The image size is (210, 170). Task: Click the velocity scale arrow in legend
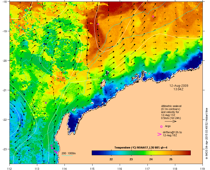pyautogui.click(x=170, y=121)
